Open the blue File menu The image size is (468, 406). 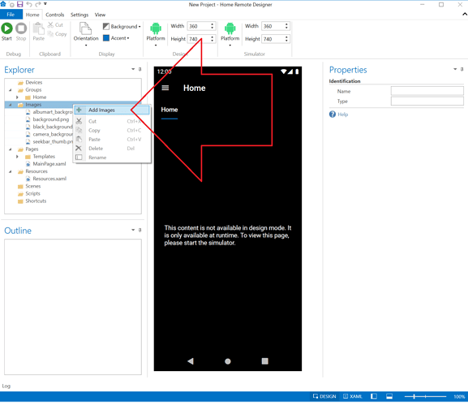(11, 15)
